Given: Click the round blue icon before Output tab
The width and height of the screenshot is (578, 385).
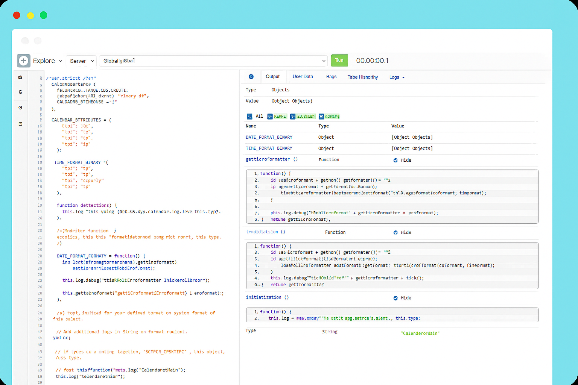Looking at the screenshot, I should (x=251, y=77).
